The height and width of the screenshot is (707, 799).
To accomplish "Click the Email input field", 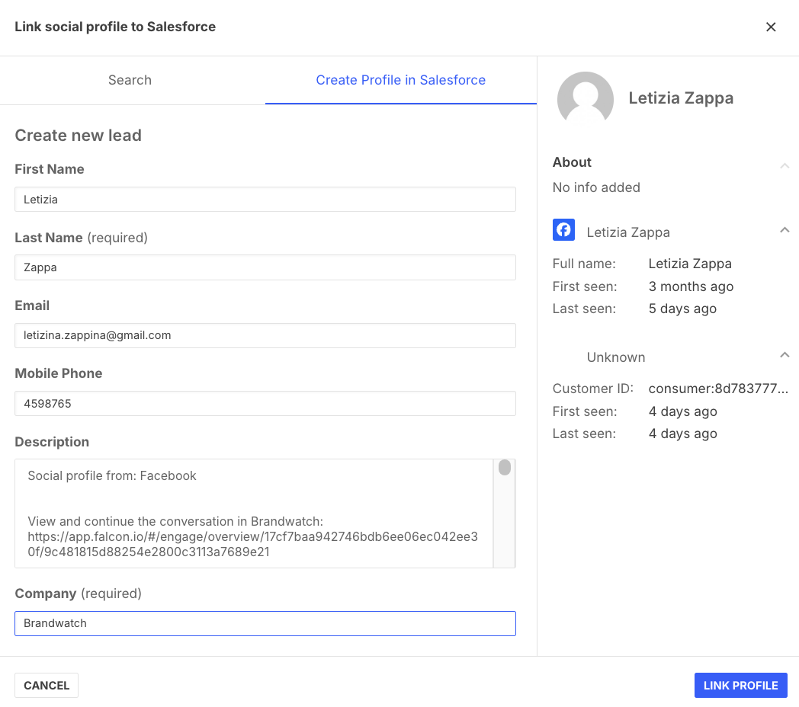I will [265, 336].
